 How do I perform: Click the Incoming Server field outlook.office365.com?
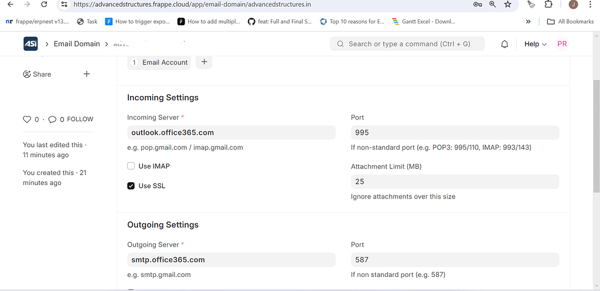[x=231, y=133]
